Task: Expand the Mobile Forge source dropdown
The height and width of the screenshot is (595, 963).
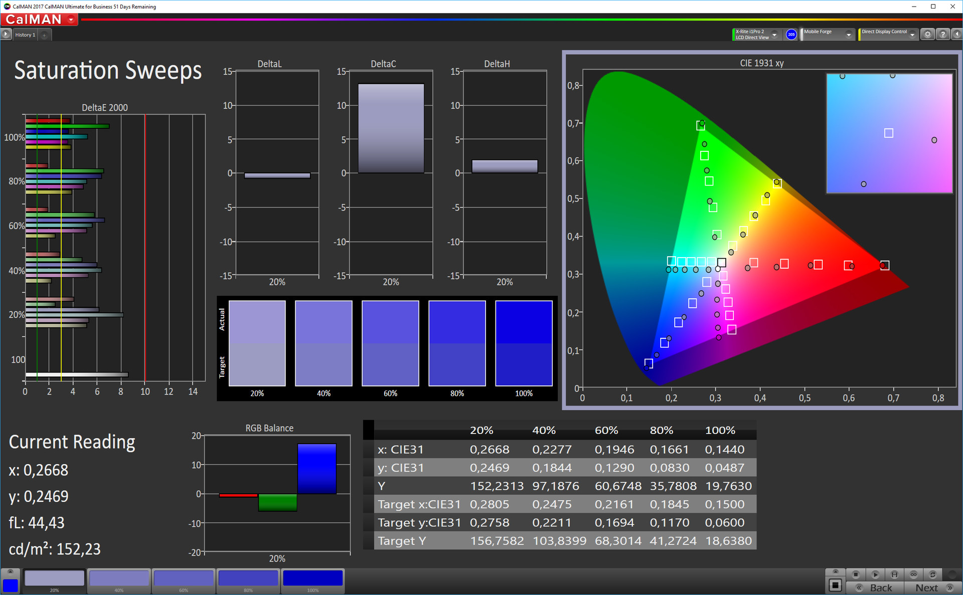Action: (849, 35)
